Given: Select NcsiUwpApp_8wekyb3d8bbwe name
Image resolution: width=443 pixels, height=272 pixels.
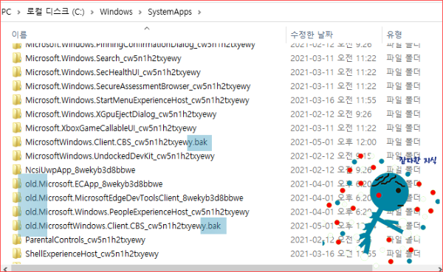Looking at the screenshot, I should click(x=80, y=170).
